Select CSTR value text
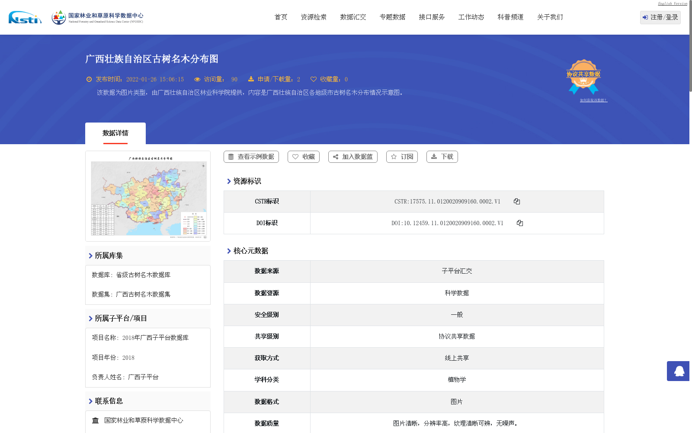The width and height of the screenshot is (692, 433). coord(447,201)
